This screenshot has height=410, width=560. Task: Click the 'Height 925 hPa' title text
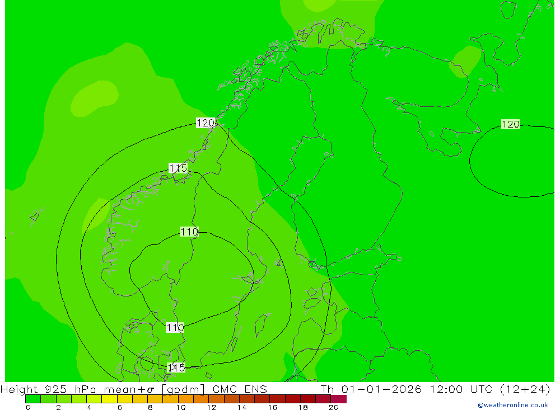click(x=48, y=389)
